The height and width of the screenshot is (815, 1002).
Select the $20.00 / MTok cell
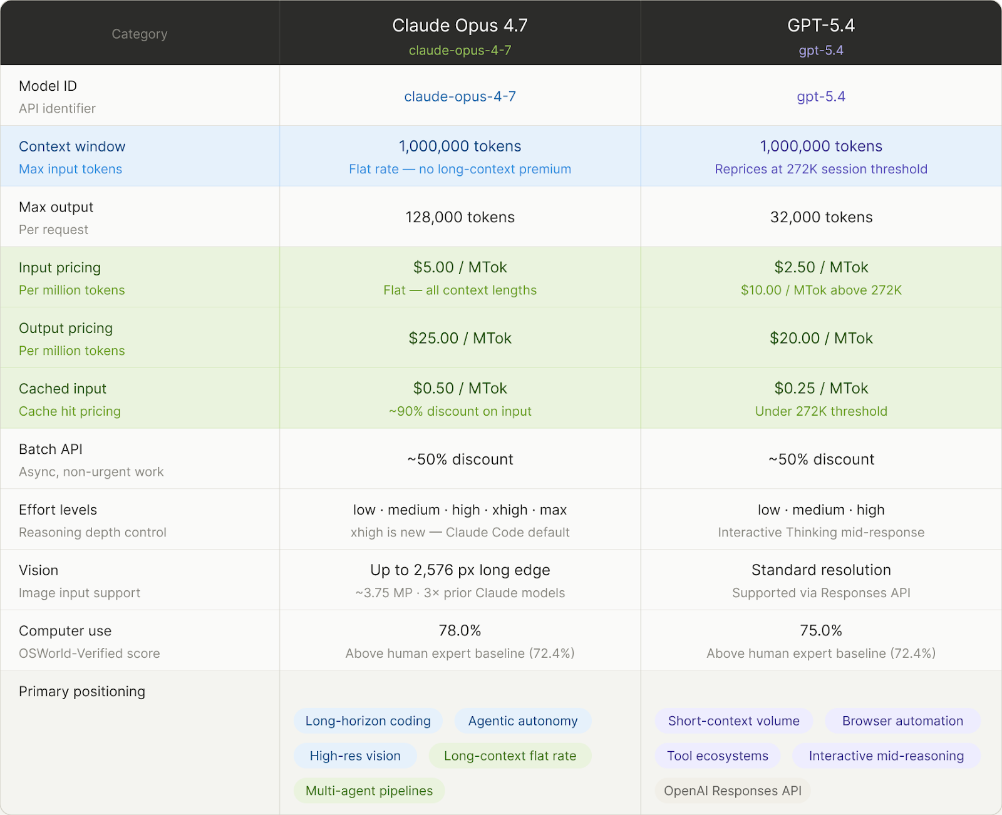click(x=821, y=338)
